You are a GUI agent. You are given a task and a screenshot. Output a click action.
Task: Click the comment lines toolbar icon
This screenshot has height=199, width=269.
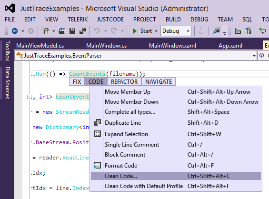(x=248, y=31)
